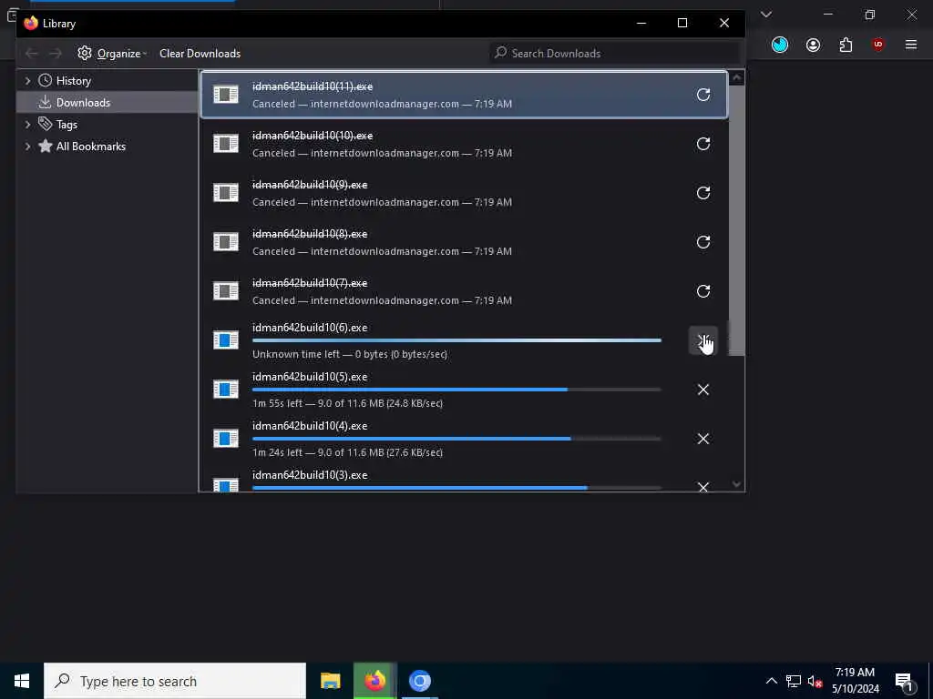Retry download of idman642build10(10).exe

(702, 144)
